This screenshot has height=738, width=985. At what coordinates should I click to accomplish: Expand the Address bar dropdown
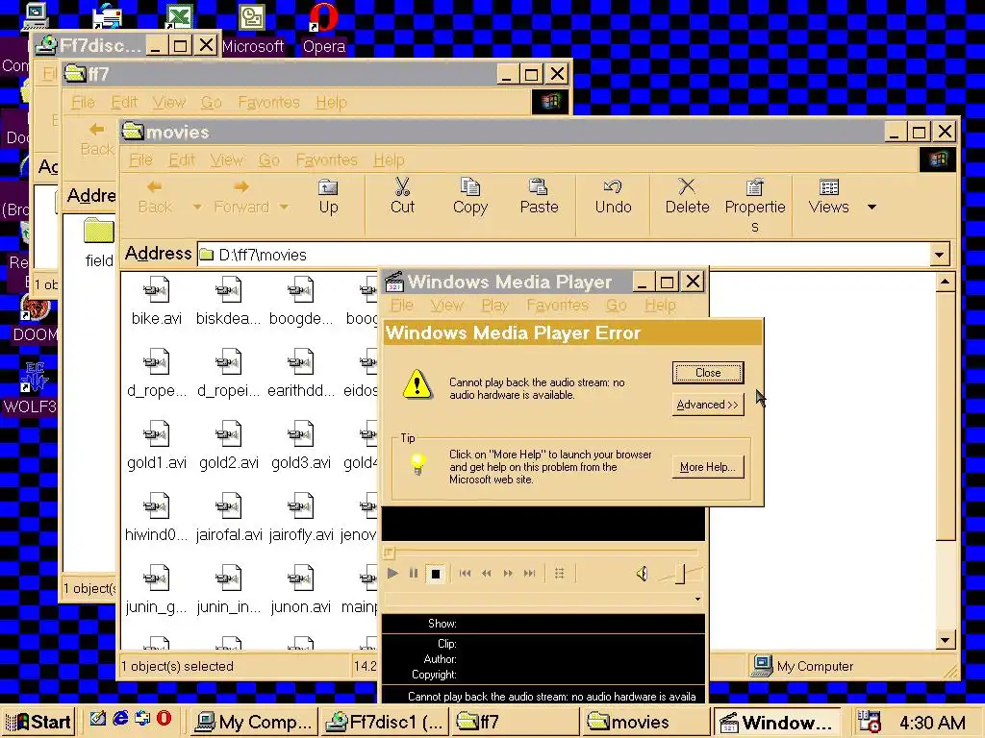tap(939, 255)
